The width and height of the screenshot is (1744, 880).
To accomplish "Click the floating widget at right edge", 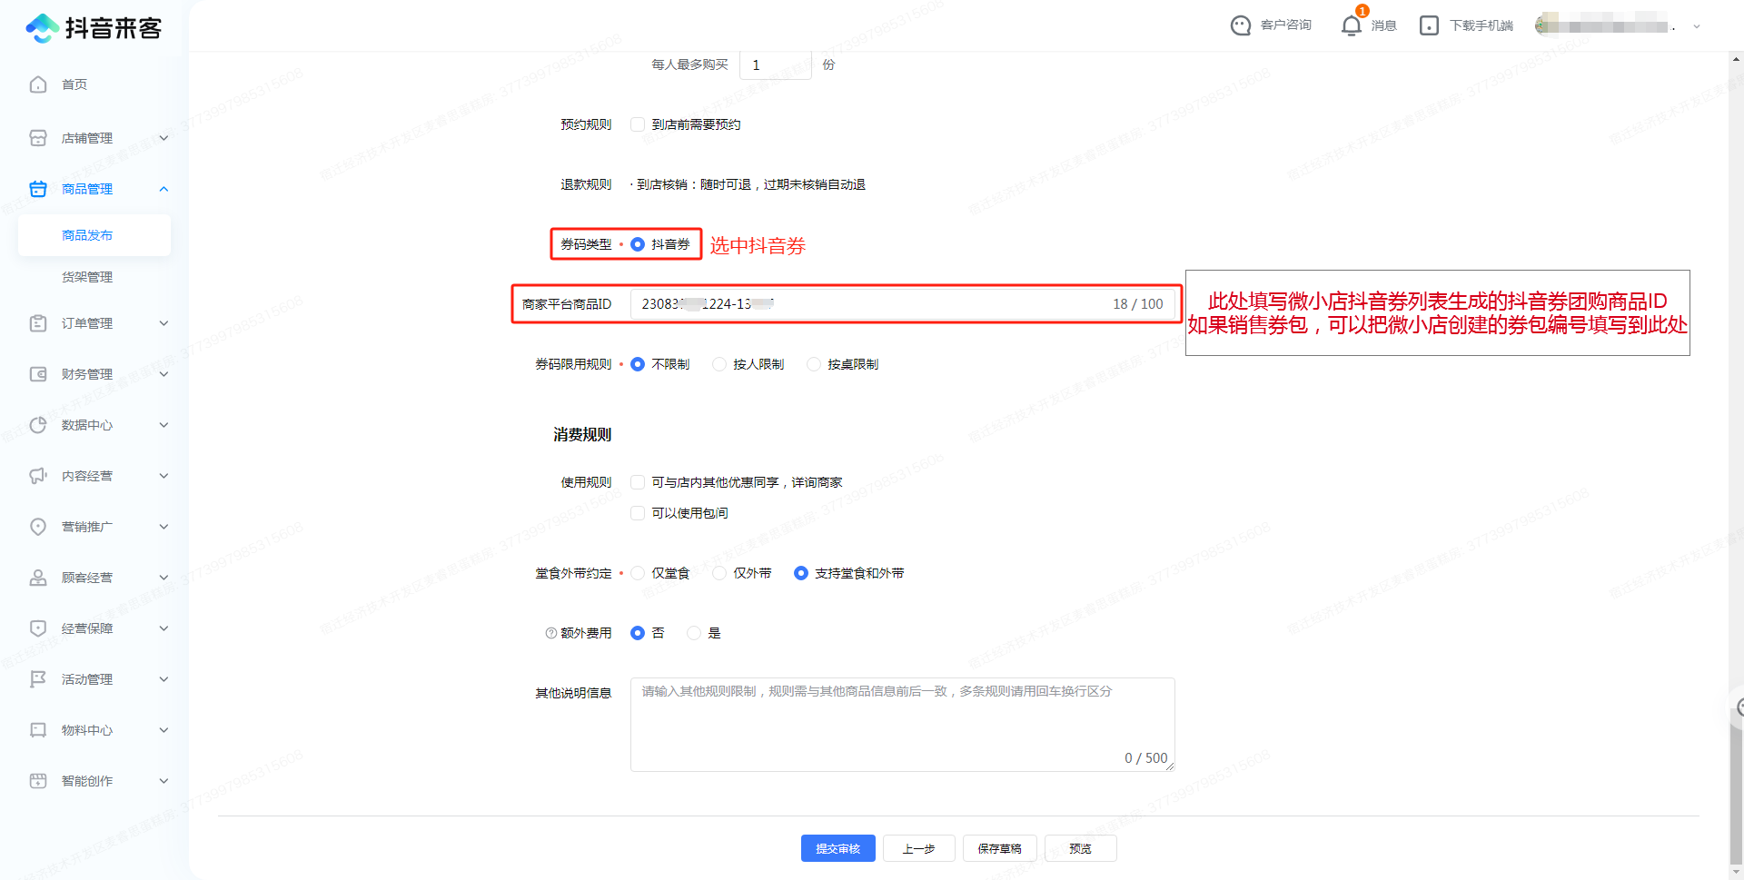I will point(1737,707).
